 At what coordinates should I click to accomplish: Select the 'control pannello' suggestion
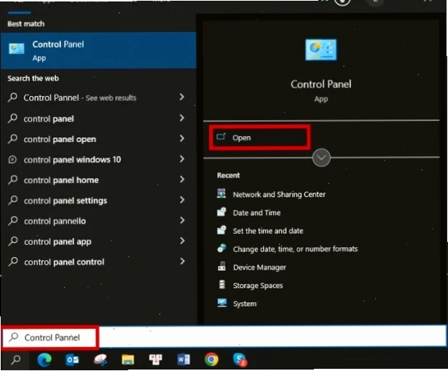[98, 222]
